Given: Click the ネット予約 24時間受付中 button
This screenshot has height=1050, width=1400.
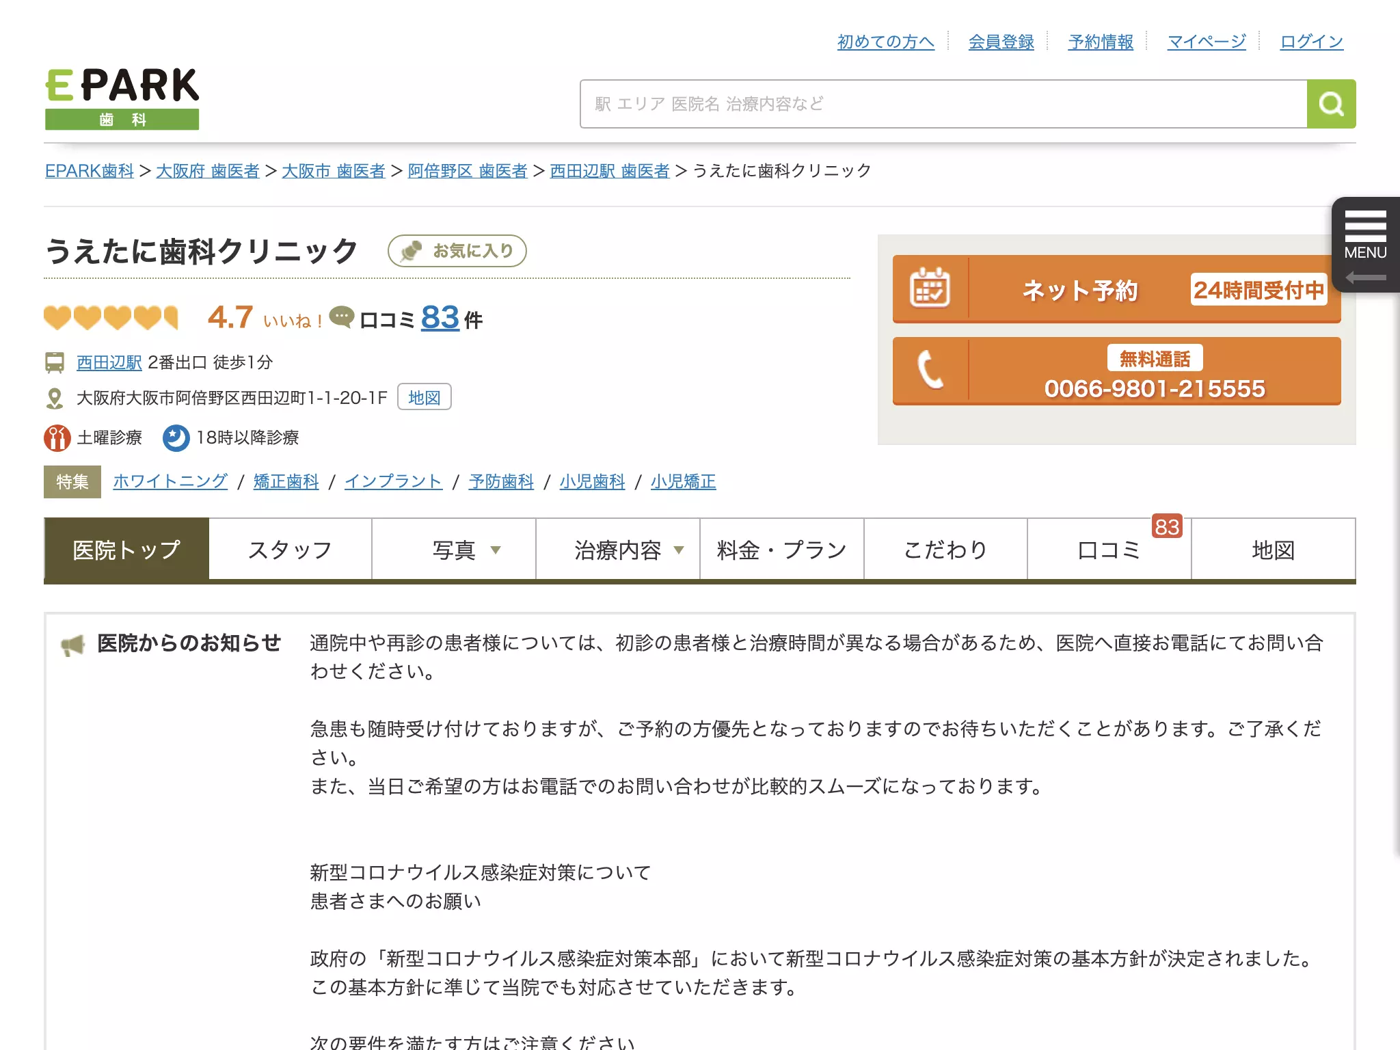Looking at the screenshot, I should pyautogui.click(x=1117, y=289).
